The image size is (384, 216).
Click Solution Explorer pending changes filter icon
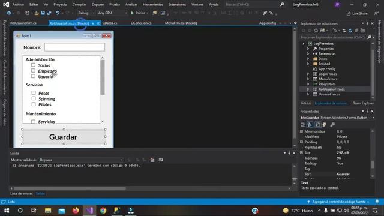[x=335, y=31]
